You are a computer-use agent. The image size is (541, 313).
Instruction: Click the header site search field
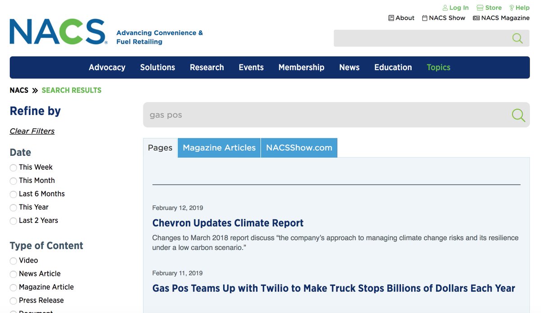point(422,38)
